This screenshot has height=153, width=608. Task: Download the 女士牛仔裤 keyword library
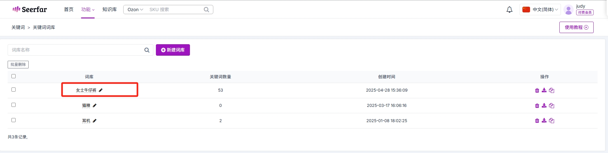click(x=544, y=90)
